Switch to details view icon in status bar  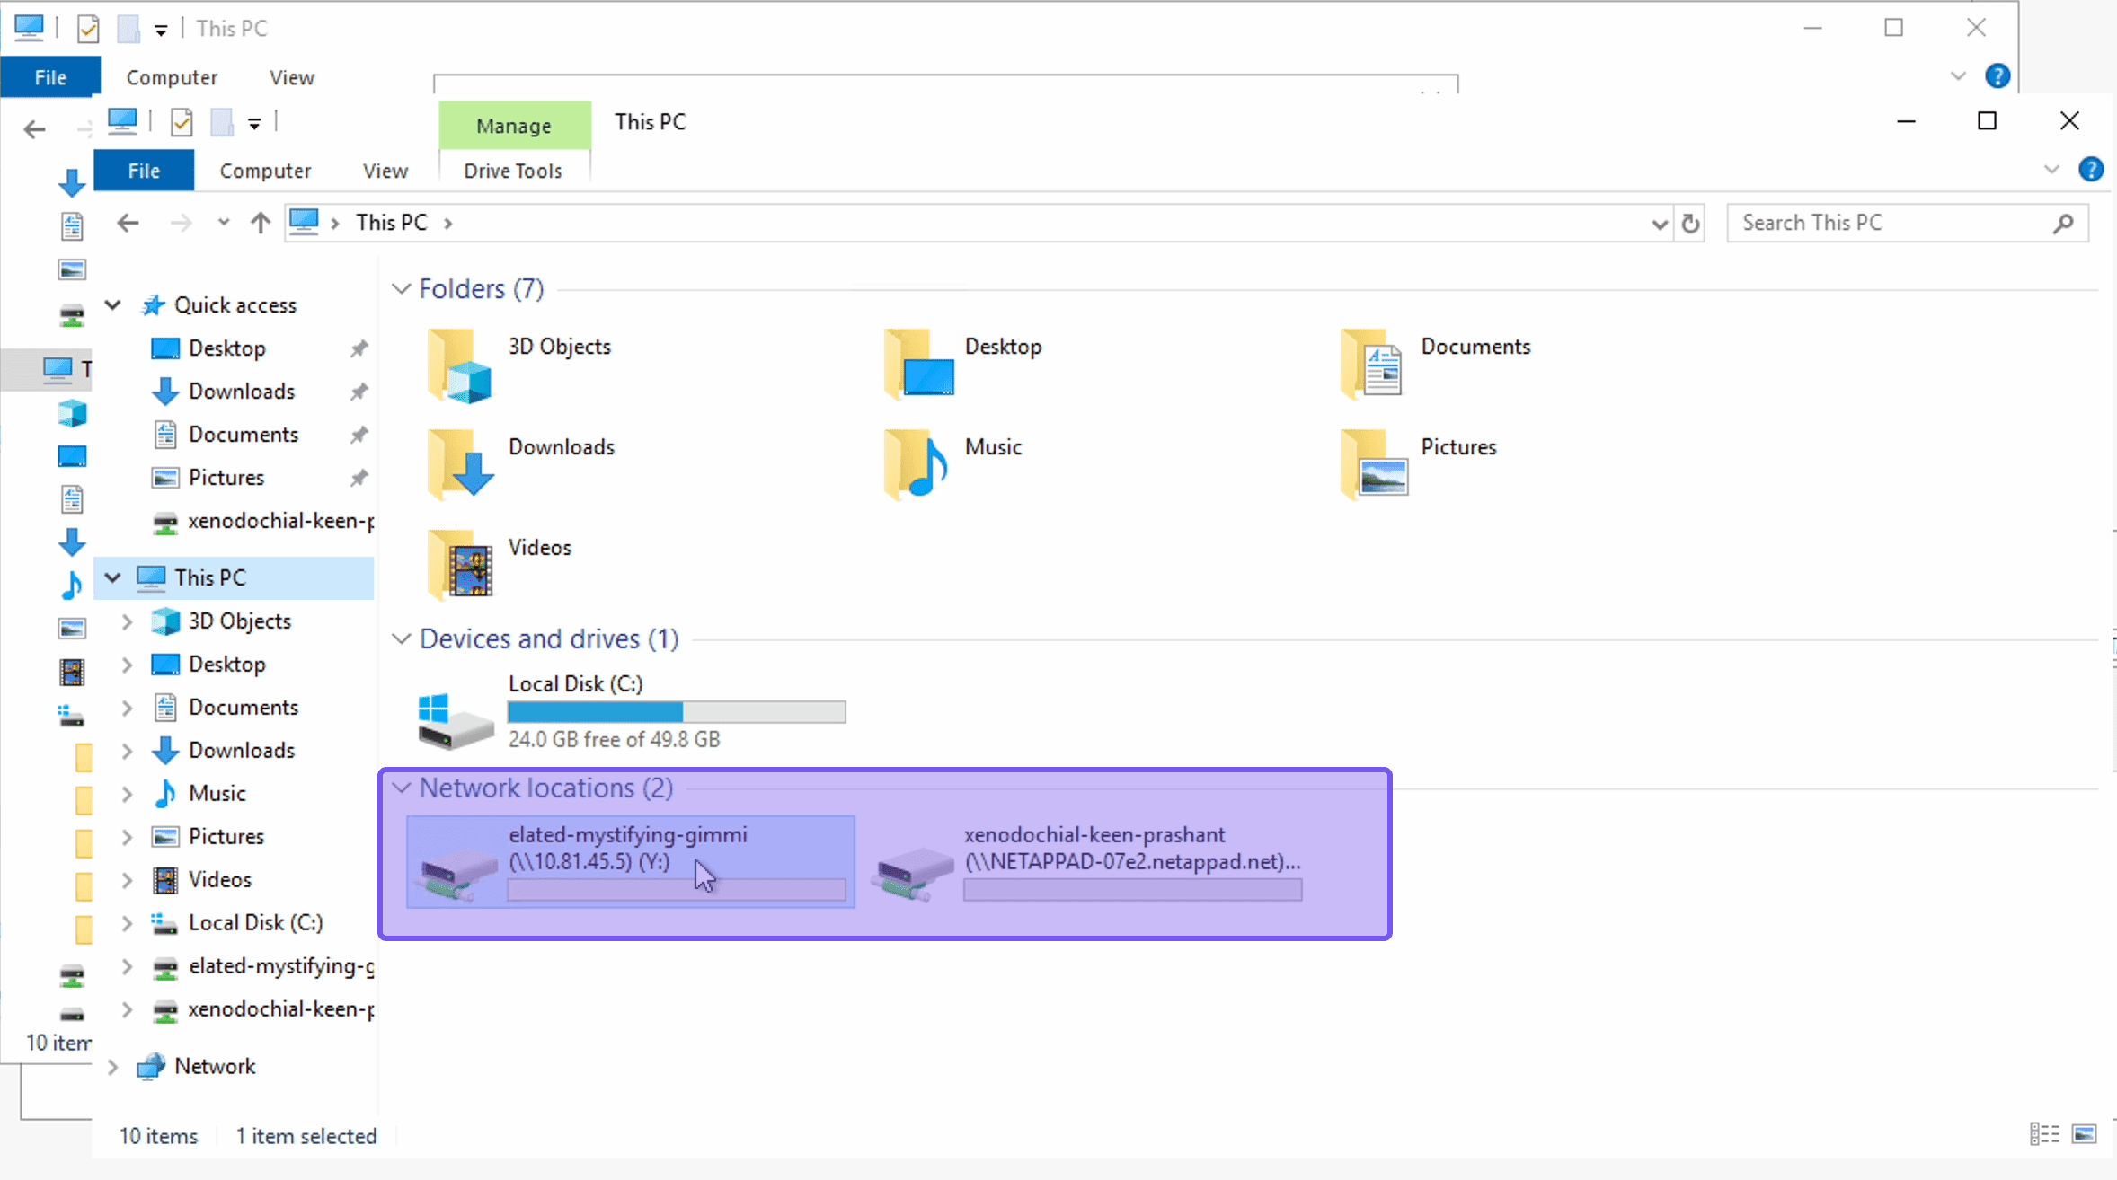click(2044, 1134)
